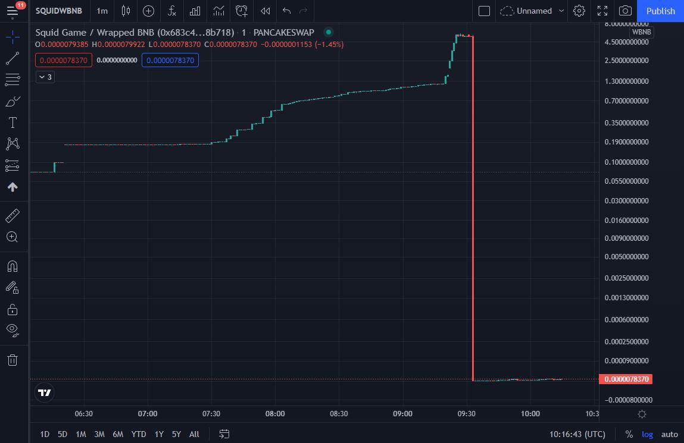Open the text annotation tool
684x443 pixels.
(x=13, y=122)
